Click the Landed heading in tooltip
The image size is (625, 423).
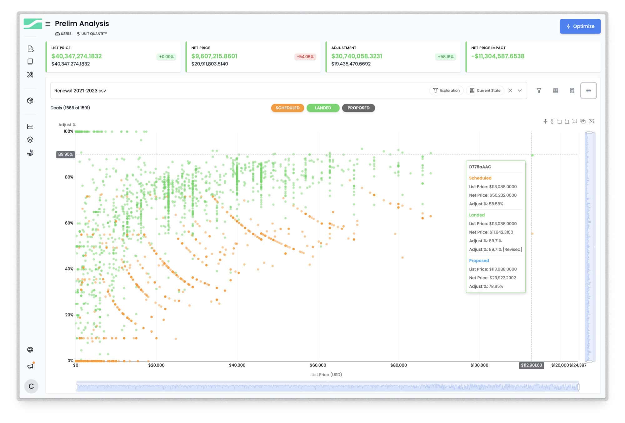477,215
